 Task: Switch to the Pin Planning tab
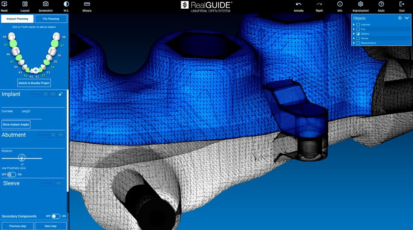pos(51,19)
